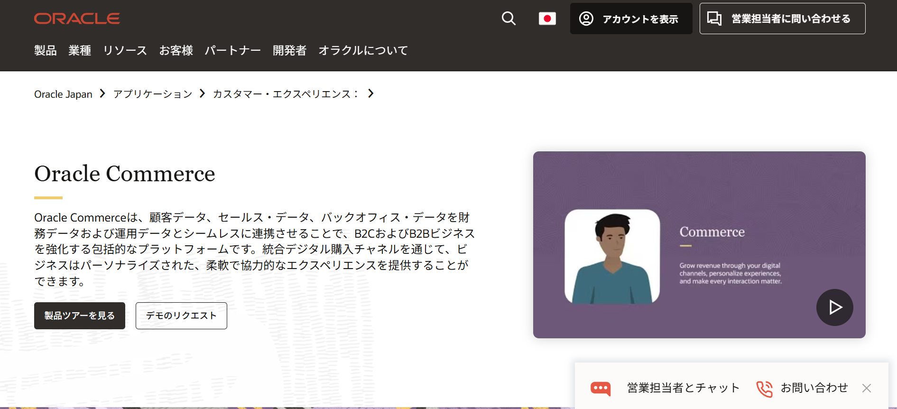Viewport: 897px width, 409px height.
Task: Click the Commerce title in video
Action: 712,232
